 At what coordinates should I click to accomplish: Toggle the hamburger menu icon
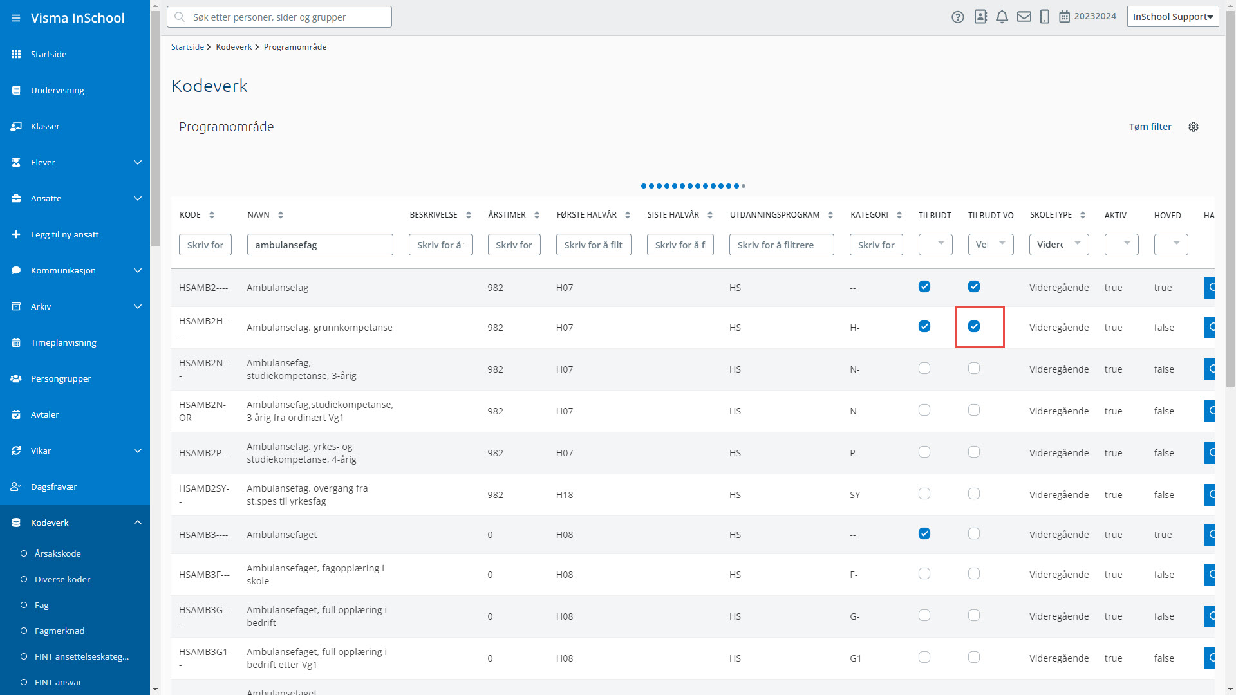point(16,18)
